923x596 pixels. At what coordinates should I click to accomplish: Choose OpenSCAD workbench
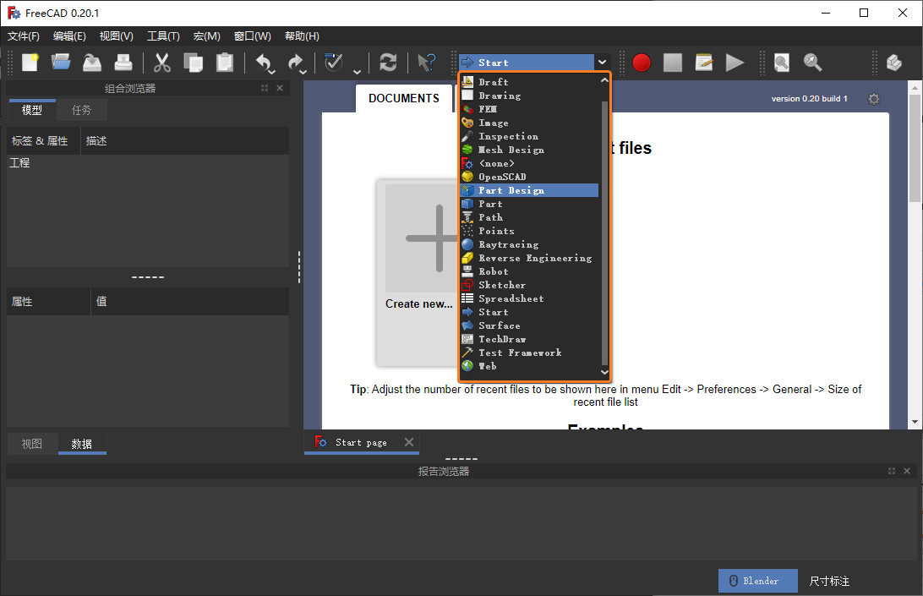click(529, 177)
